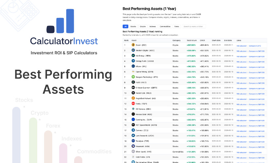Click the Crypto category cell for Zcash
This screenshot has height=163, width=273.
(175, 45)
